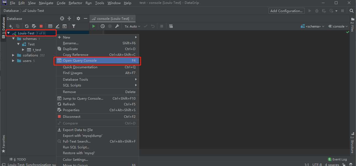Image resolution: width=356 pixels, height=166 pixels.
Task: Open the Tx: Auto transaction mode dropdown
Action: (132, 26)
